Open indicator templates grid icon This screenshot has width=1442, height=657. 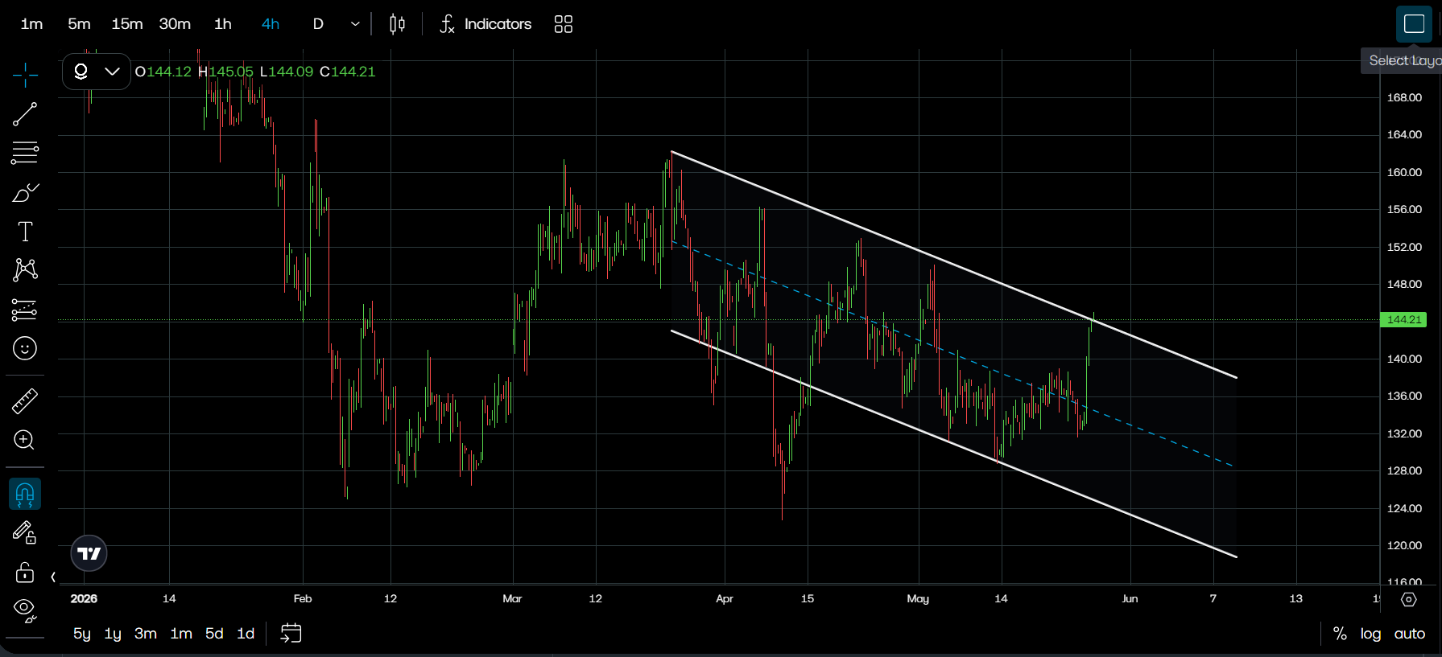tap(564, 24)
